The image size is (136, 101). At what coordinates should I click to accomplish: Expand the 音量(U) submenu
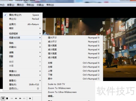(23, 71)
